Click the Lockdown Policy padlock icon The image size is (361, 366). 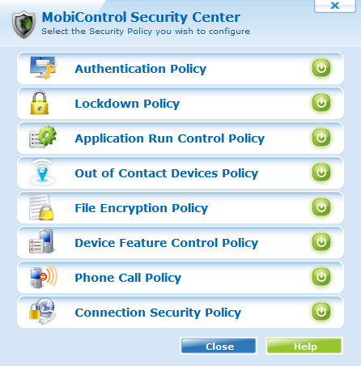point(40,102)
